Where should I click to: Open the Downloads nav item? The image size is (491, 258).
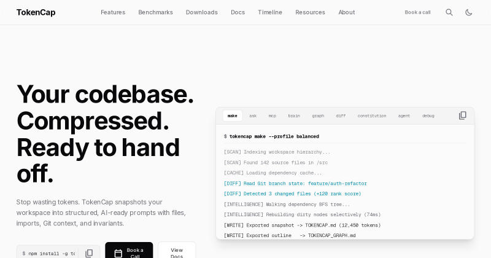point(202,12)
